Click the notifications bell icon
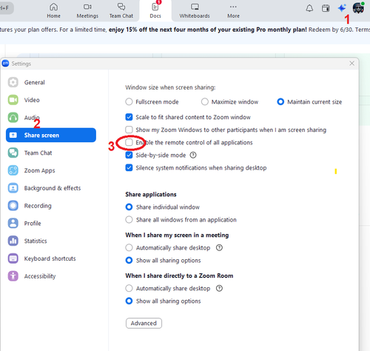Screen dimensions: 370x351 click(x=309, y=8)
